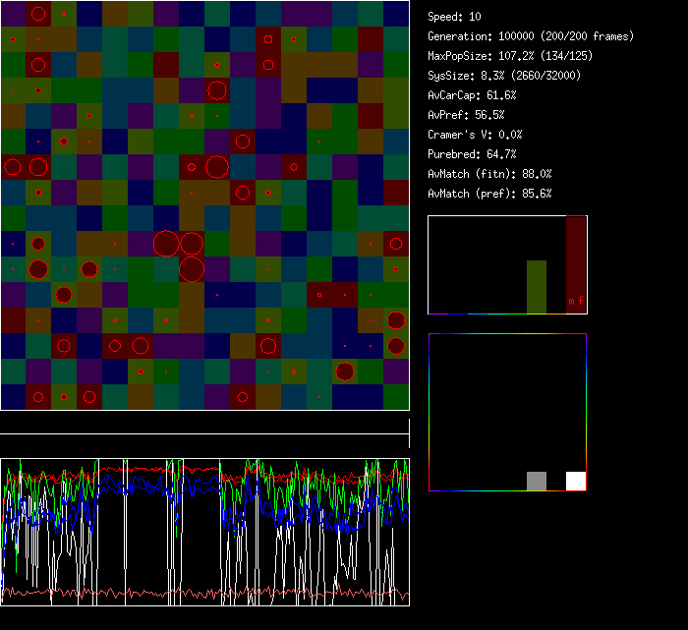Viewport: 688px width, 630px height.
Task: Click the AvMatch (fitn) 88.0% line
Action: coord(490,174)
